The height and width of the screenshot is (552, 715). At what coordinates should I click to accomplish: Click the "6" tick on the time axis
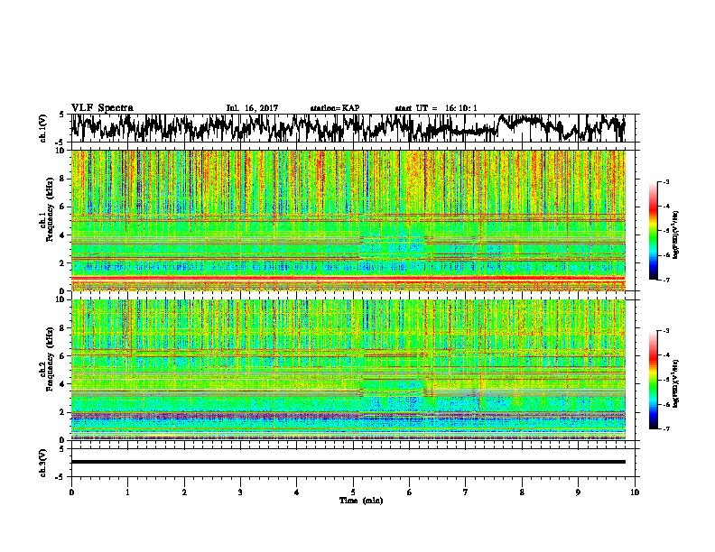point(410,492)
